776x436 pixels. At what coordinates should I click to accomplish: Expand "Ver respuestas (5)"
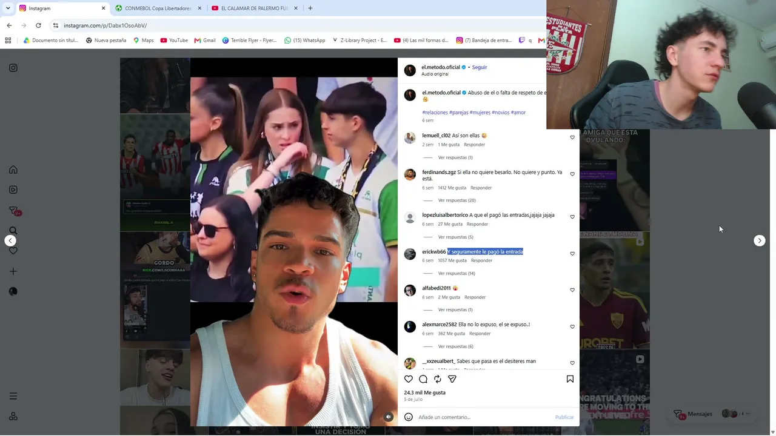point(455,237)
